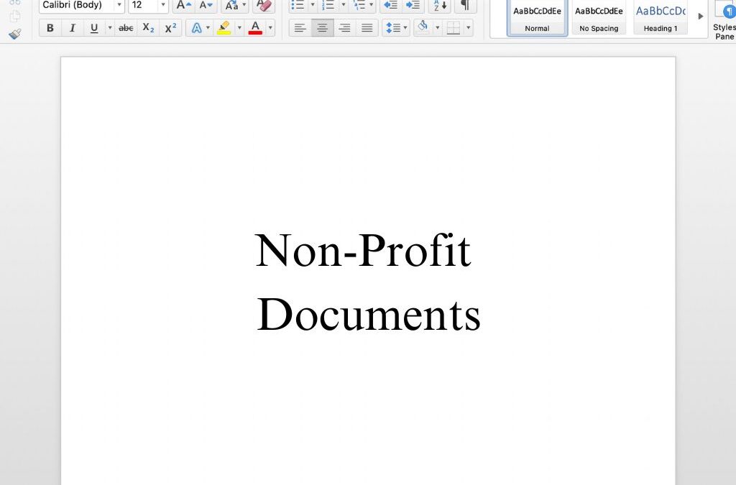This screenshot has height=485, width=736.
Task: Open the borders dropdown arrow
Action: (x=469, y=28)
